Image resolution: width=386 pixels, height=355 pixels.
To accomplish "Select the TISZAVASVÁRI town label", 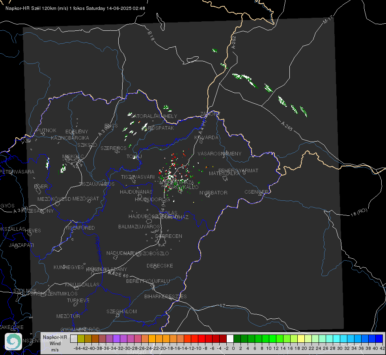I will coord(138,177).
